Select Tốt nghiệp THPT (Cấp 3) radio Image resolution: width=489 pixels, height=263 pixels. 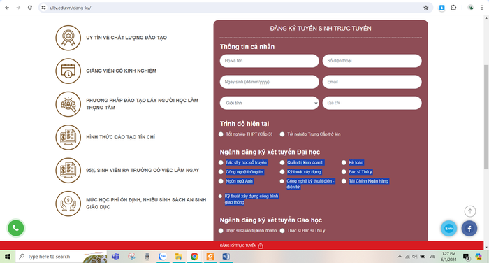pos(221,134)
